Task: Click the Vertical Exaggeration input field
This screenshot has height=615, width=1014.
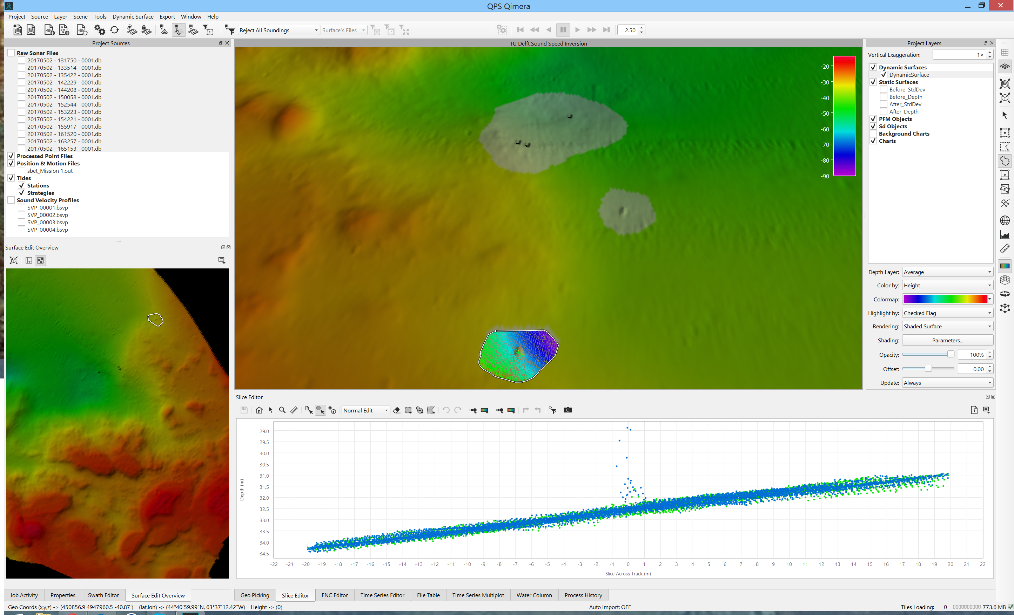Action: (959, 55)
